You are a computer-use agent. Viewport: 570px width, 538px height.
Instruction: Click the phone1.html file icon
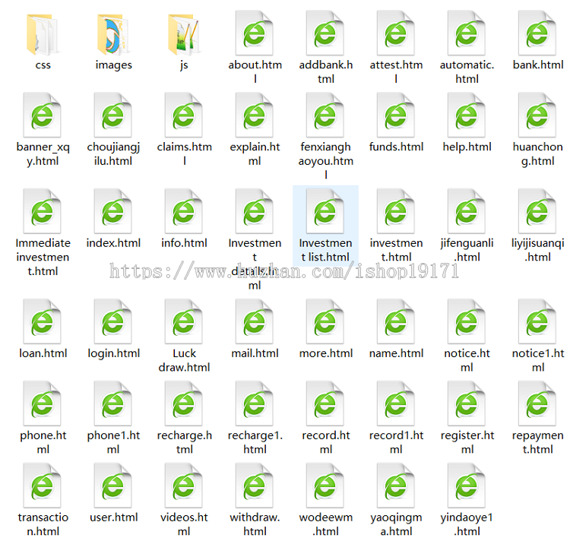click(112, 403)
